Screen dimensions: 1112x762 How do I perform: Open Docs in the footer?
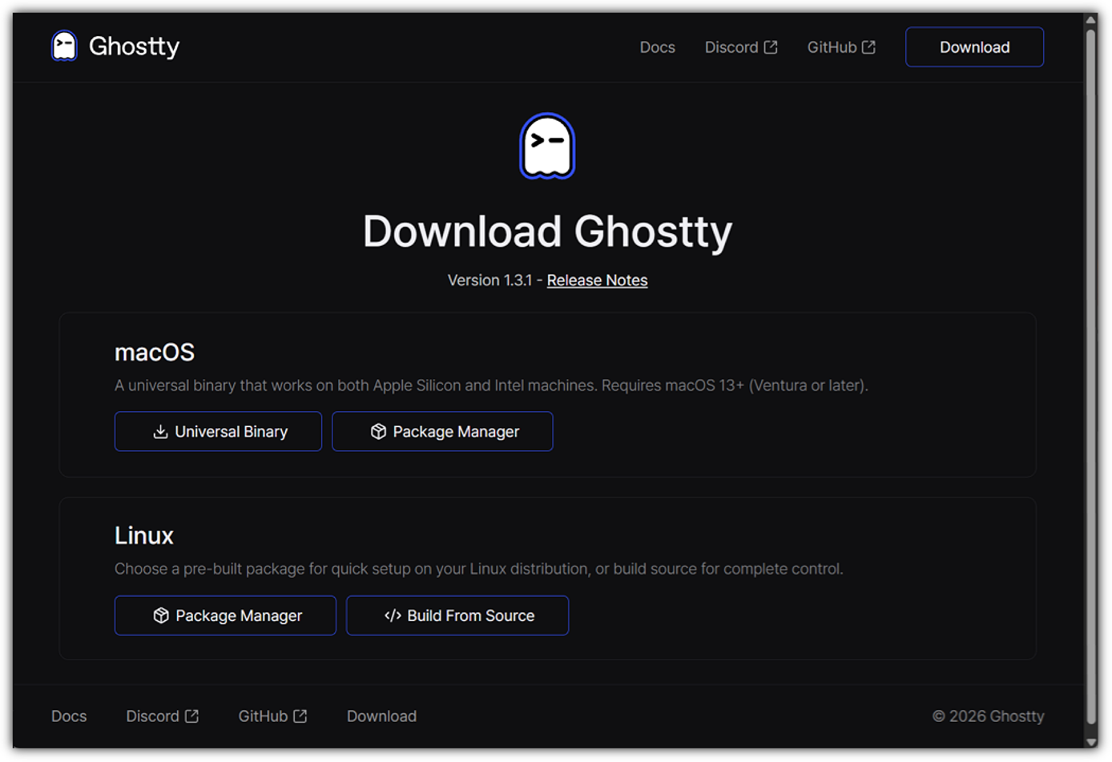(69, 716)
